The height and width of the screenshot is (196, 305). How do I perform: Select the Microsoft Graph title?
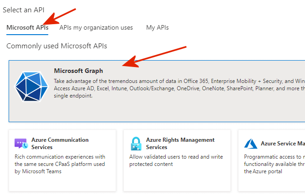point(78,71)
